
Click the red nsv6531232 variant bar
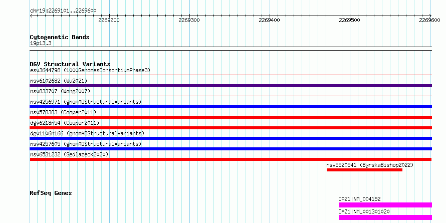231,159
